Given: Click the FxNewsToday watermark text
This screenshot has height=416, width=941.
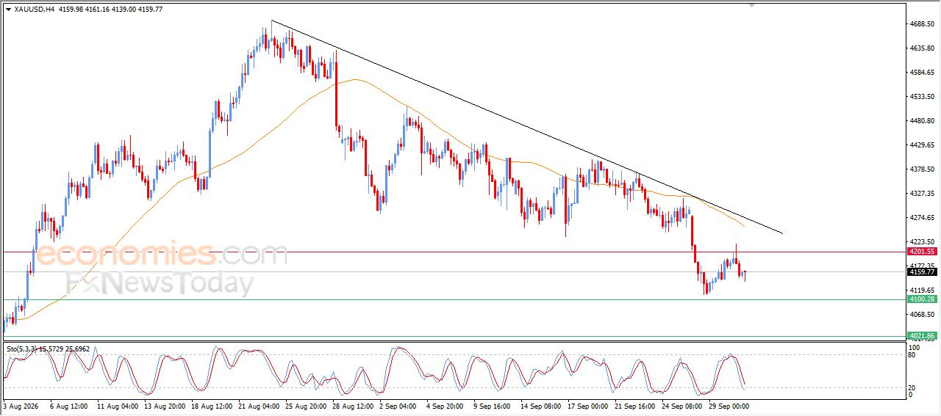Looking at the screenshot, I should tap(160, 284).
